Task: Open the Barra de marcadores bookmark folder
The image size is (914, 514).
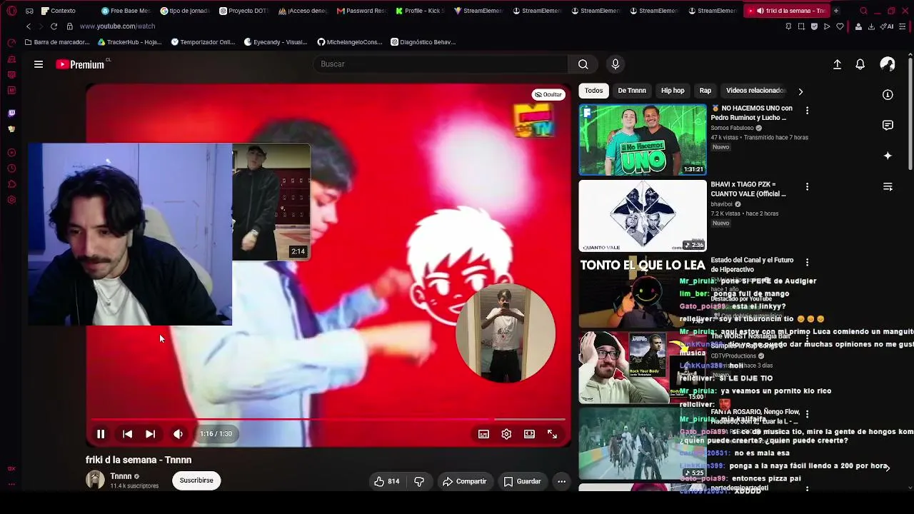Action: coord(57,42)
